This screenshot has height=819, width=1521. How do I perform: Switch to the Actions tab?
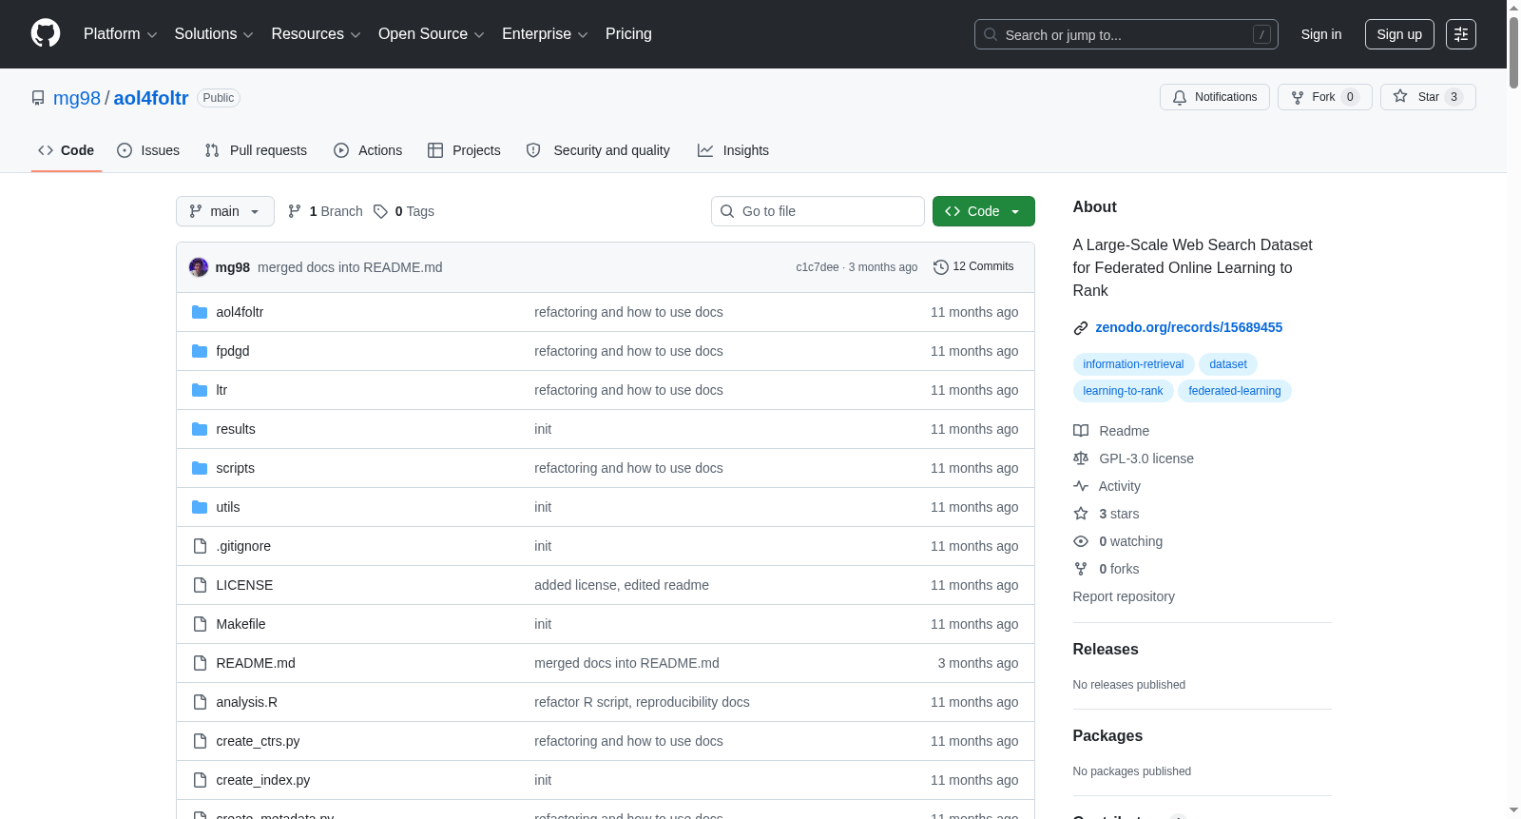coord(368,150)
